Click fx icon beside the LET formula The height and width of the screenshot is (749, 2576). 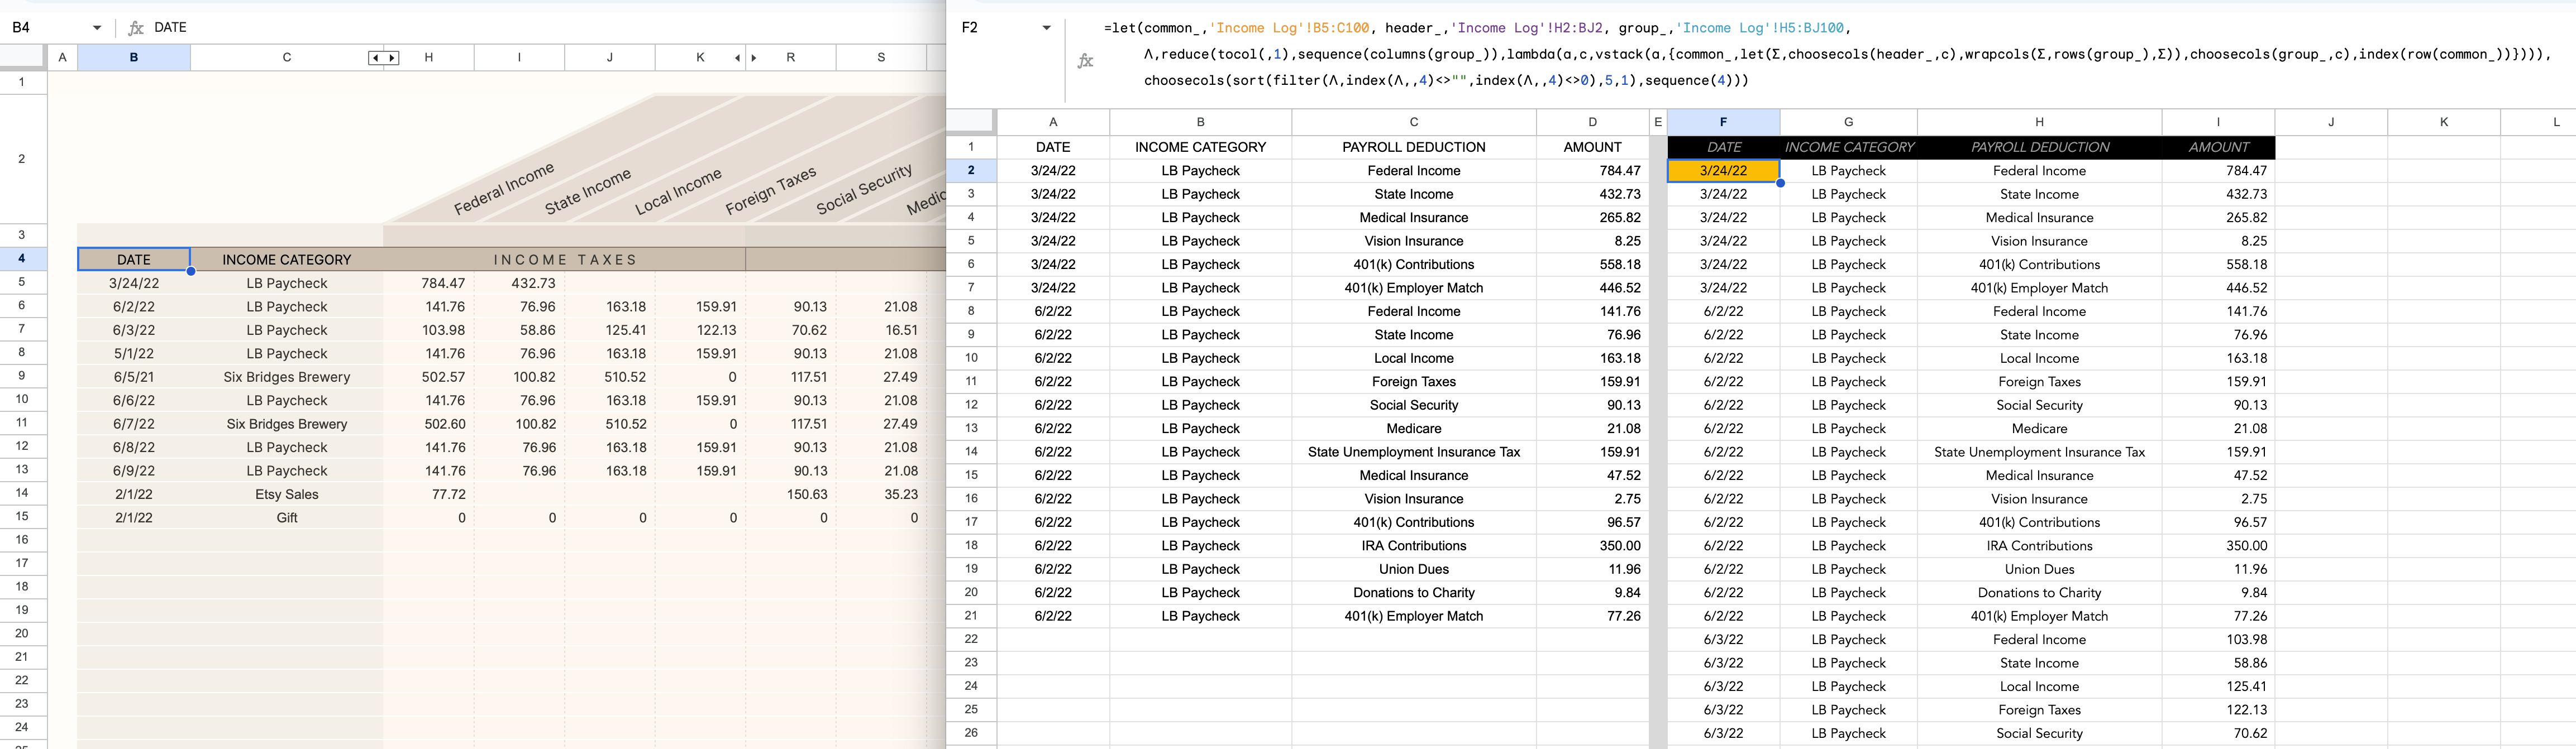tap(1085, 61)
